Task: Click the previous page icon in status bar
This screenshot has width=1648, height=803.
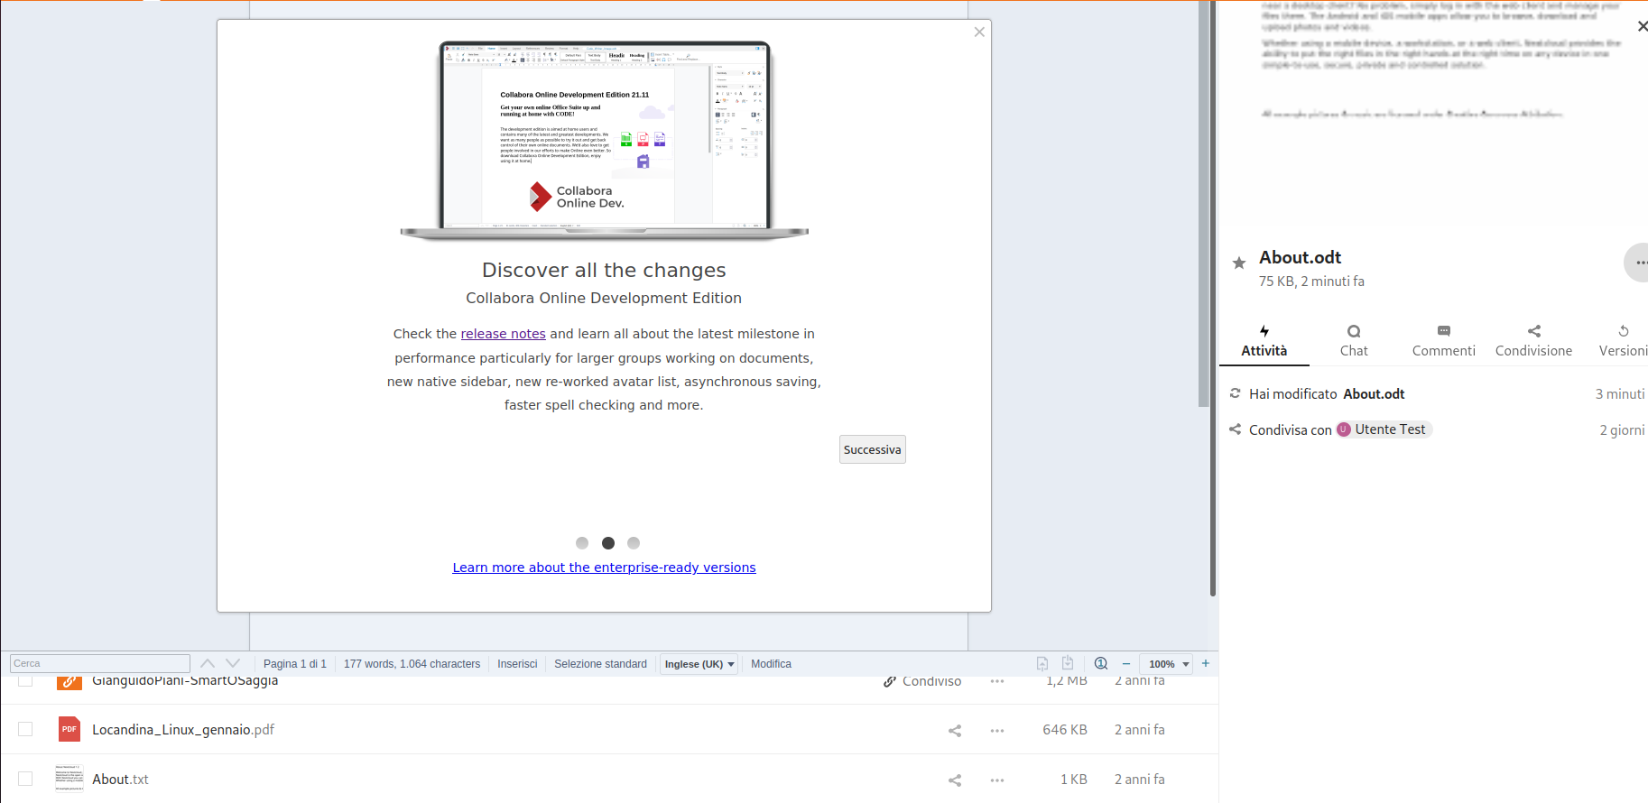Action: (x=1042, y=663)
